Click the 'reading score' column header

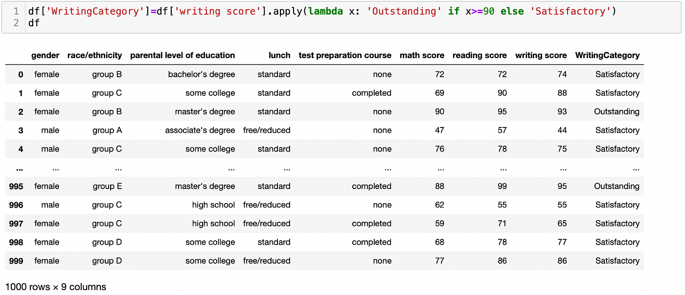[x=479, y=55]
